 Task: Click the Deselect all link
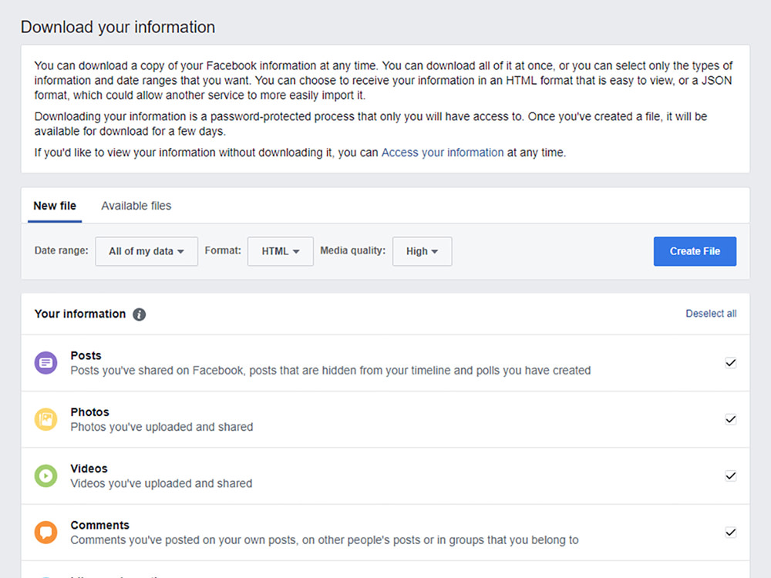tap(711, 314)
